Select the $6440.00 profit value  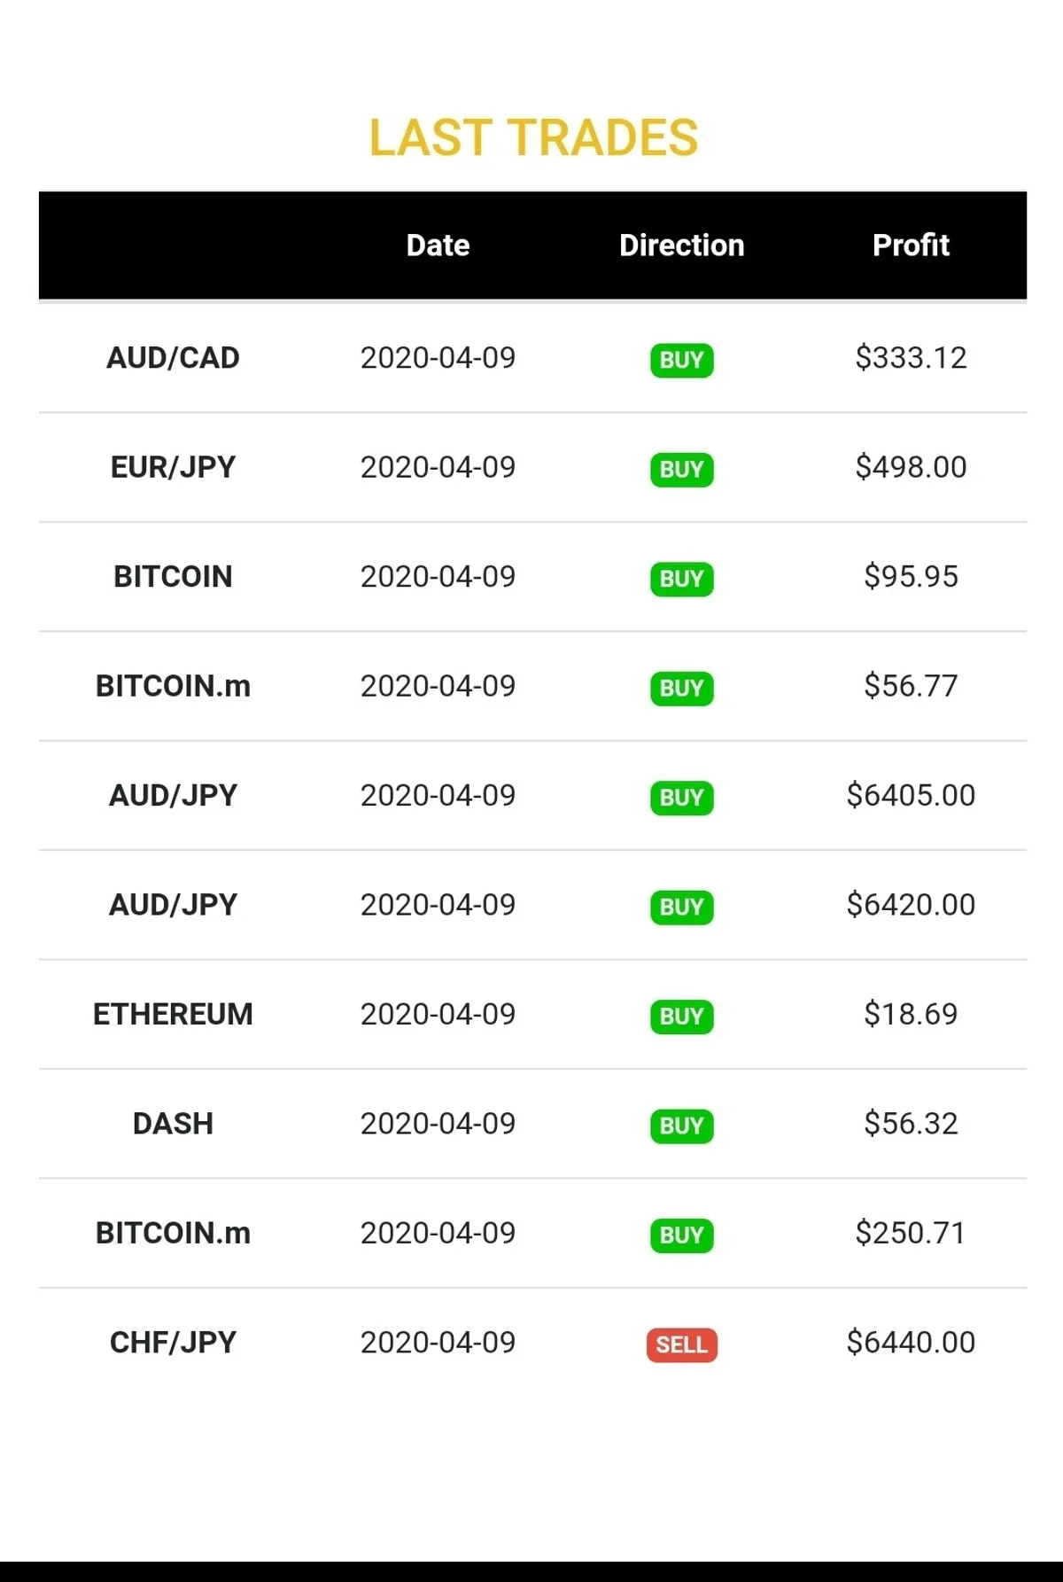tap(911, 1343)
